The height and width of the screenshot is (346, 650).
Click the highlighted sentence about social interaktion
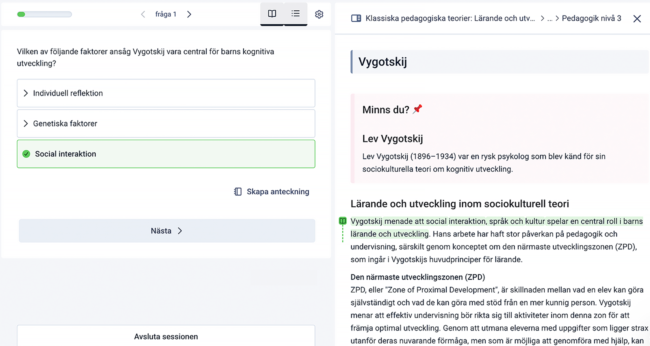click(x=496, y=227)
